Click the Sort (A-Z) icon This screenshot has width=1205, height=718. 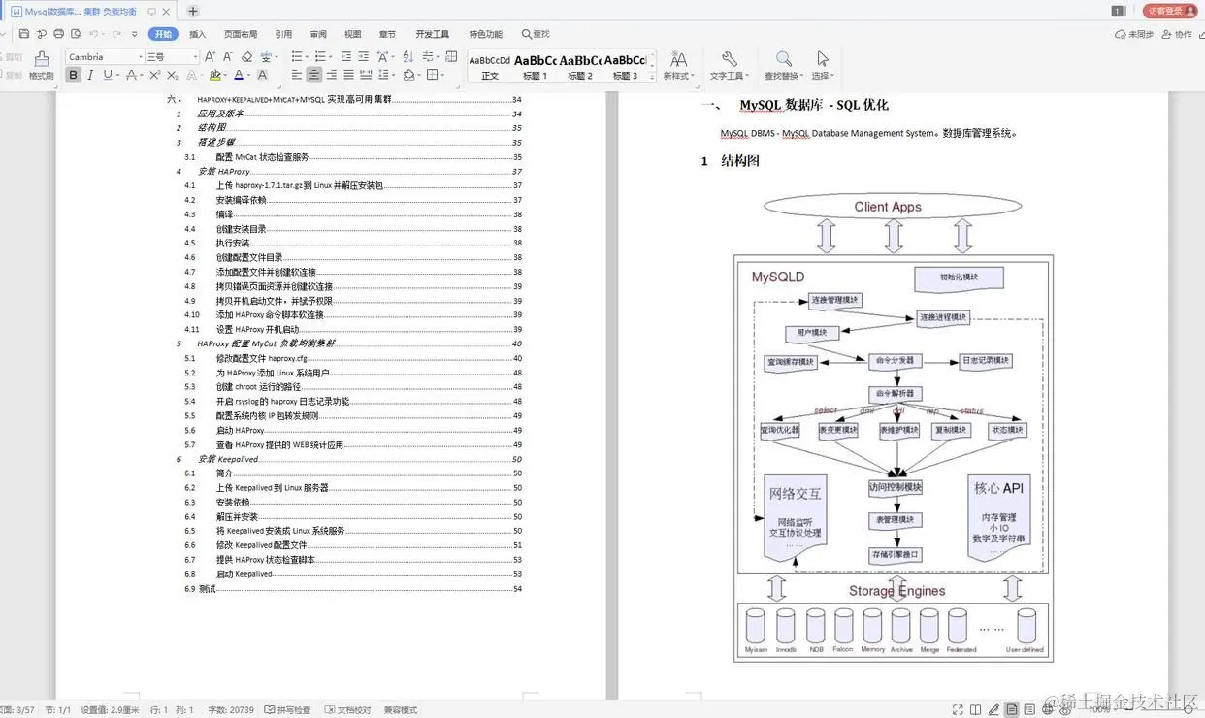pyautogui.click(x=407, y=57)
